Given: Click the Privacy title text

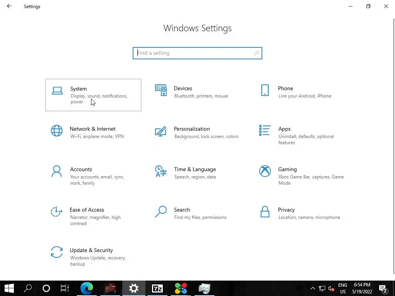Looking at the screenshot, I should (286, 210).
